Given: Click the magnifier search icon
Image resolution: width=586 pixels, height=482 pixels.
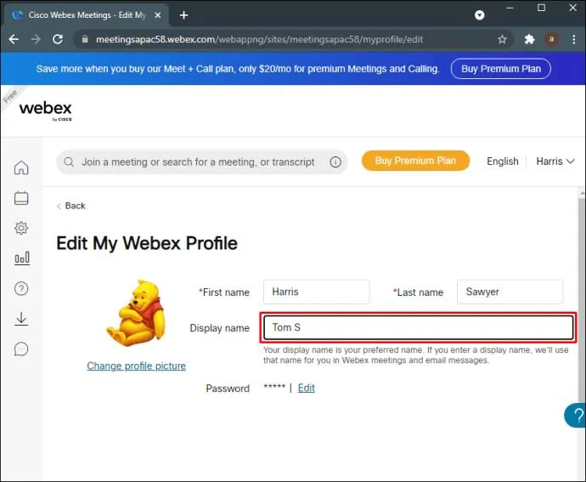Looking at the screenshot, I should [x=69, y=162].
